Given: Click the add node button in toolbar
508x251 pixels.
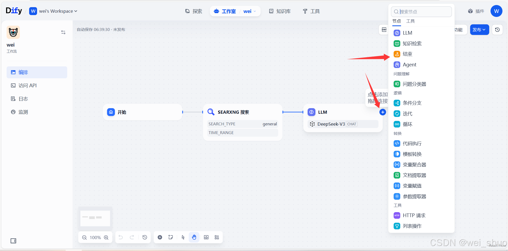Looking at the screenshot, I should click(x=160, y=237).
